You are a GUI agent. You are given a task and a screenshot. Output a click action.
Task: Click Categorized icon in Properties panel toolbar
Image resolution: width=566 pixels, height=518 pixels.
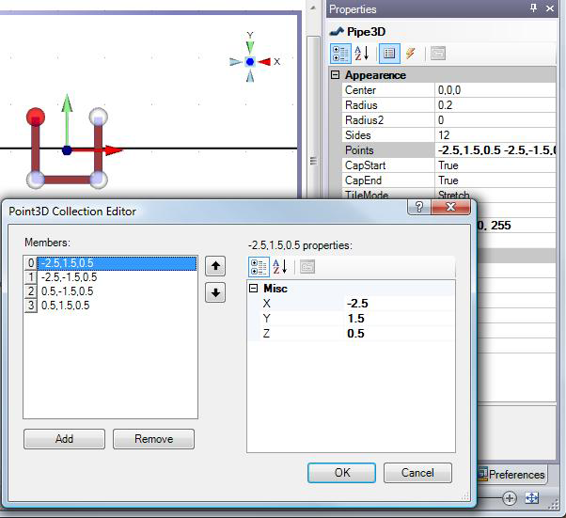tap(341, 54)
